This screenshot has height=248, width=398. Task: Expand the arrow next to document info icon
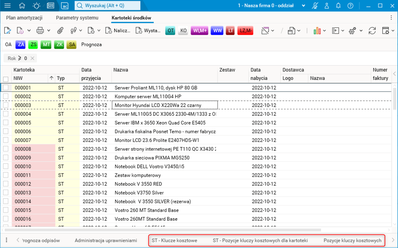coord(29,31)
